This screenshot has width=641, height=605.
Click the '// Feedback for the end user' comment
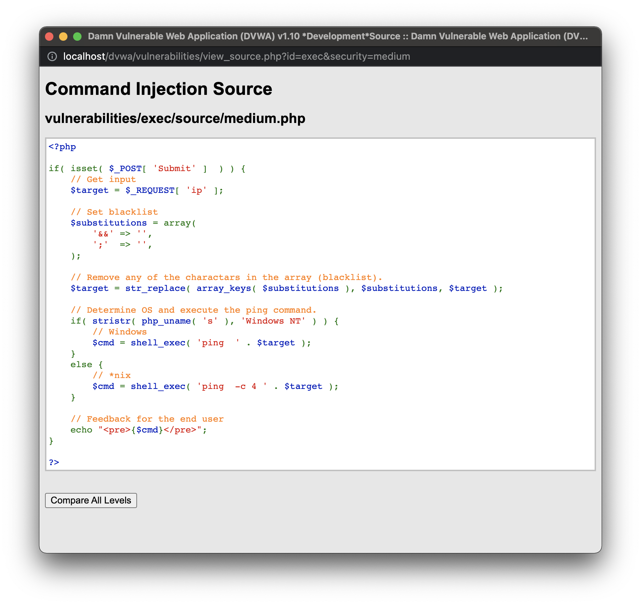147,419
